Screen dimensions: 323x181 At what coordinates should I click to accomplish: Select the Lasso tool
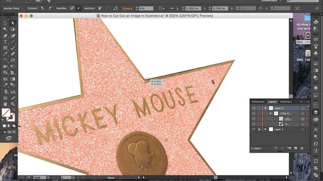click(x=13, y=29)
